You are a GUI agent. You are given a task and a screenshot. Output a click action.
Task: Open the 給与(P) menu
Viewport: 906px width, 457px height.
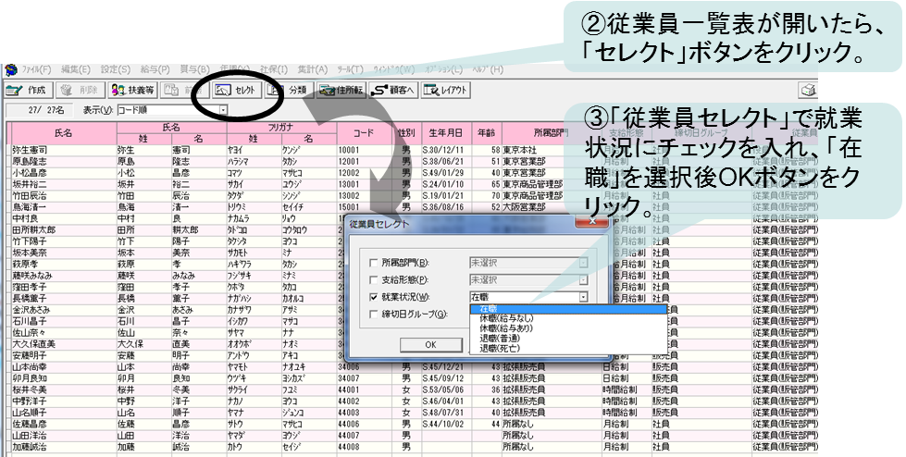point(155,69)
